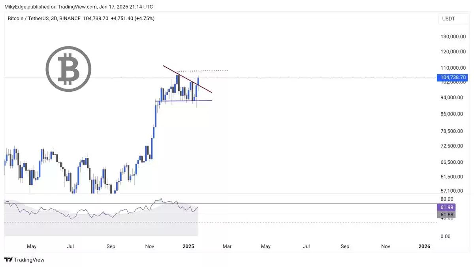
Task: Click the Bitcoin / TetherUS symbol title
Action: [28, 19]
